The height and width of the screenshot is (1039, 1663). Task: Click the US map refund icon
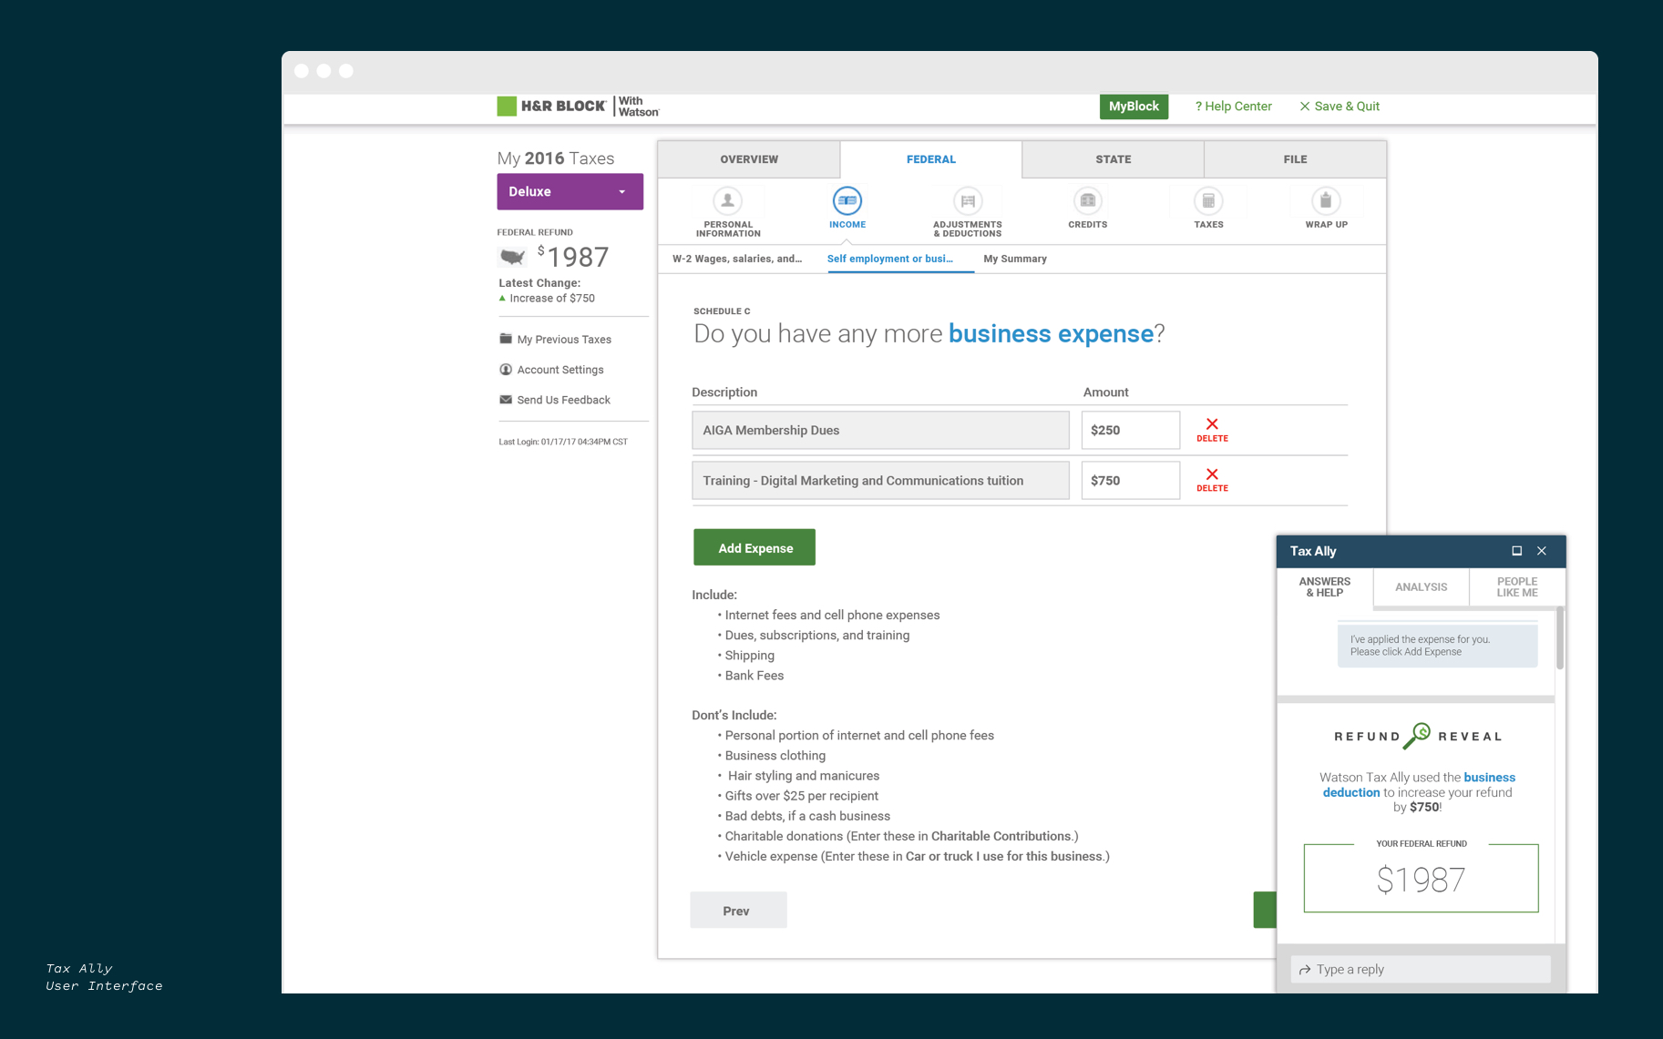pyautogui.click(x=513, y=257)
